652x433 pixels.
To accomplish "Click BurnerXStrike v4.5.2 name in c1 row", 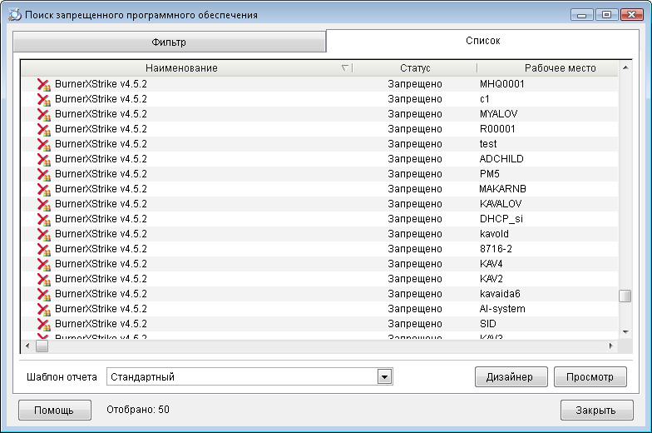I will (x=101, y=99).
